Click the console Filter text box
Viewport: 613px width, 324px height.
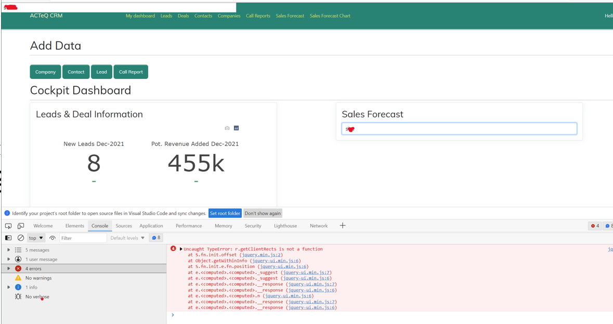click(83, 238)
